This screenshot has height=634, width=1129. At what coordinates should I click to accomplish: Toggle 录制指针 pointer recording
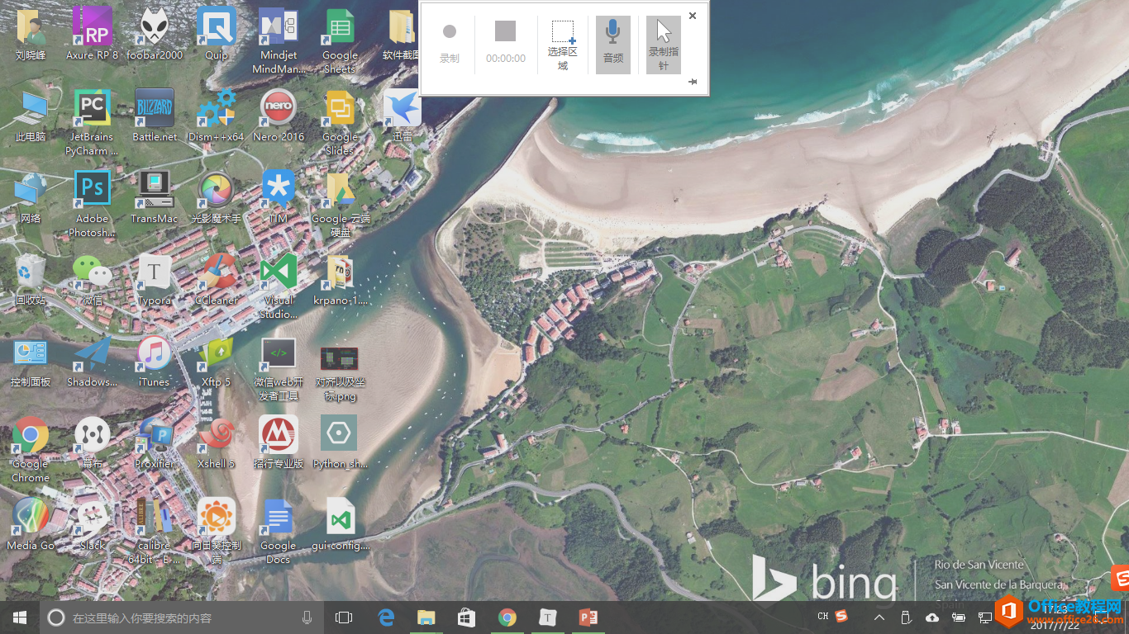[663, 44]
